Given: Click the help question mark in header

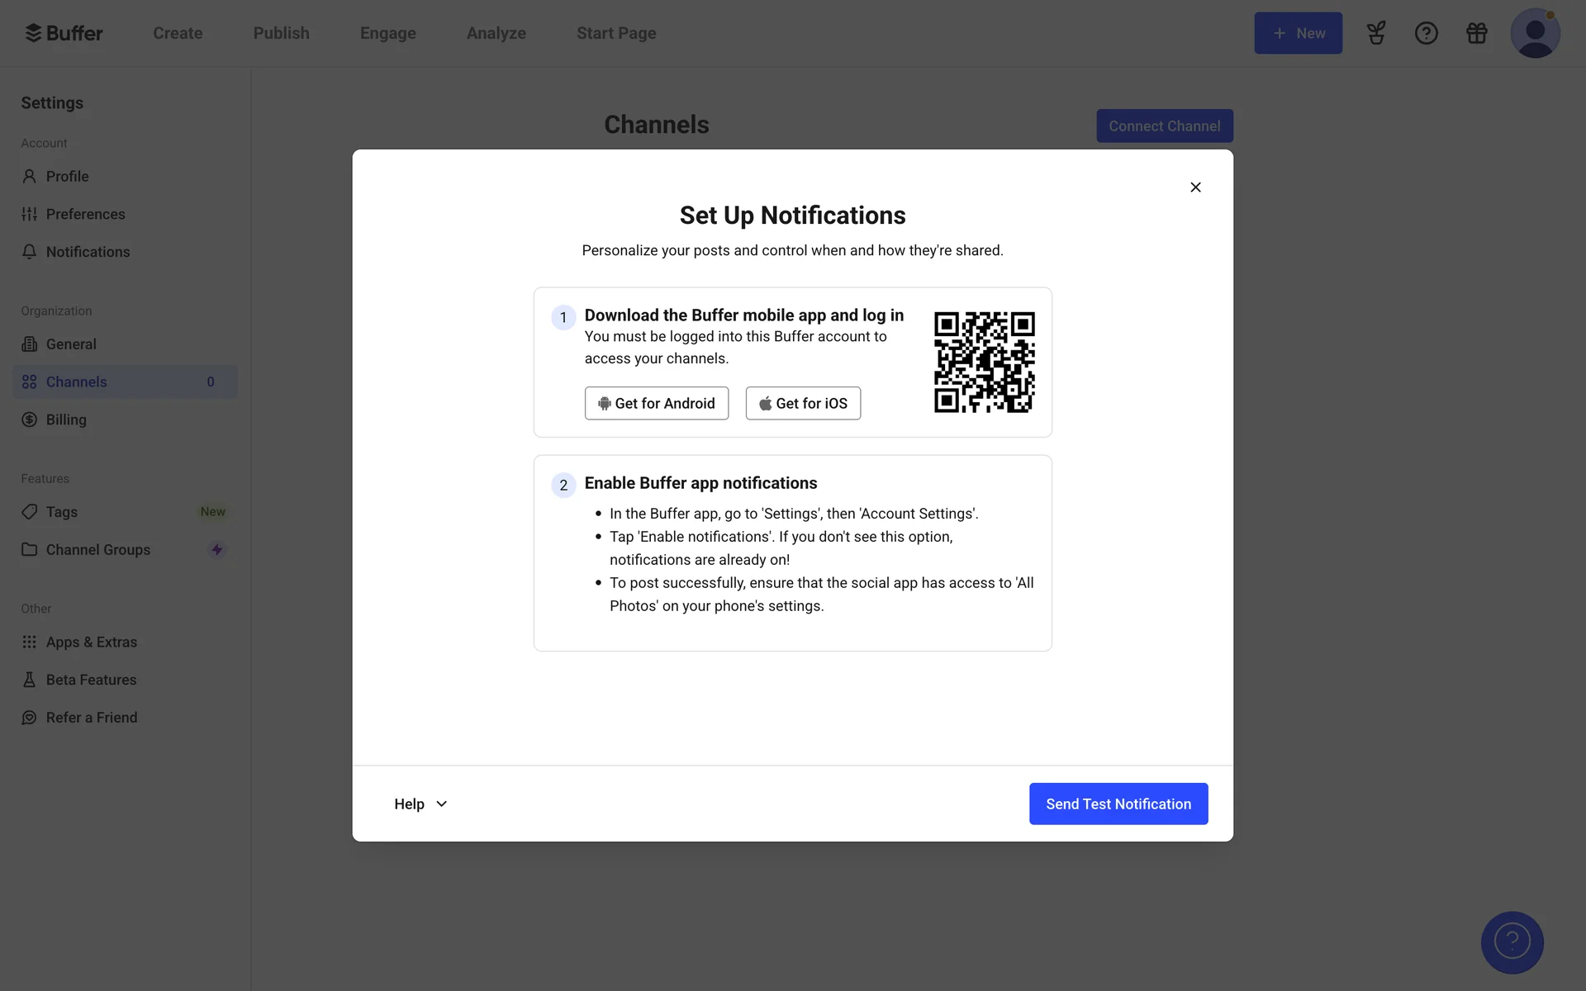Looking at the screenshot, I should tap(1426, 33).
